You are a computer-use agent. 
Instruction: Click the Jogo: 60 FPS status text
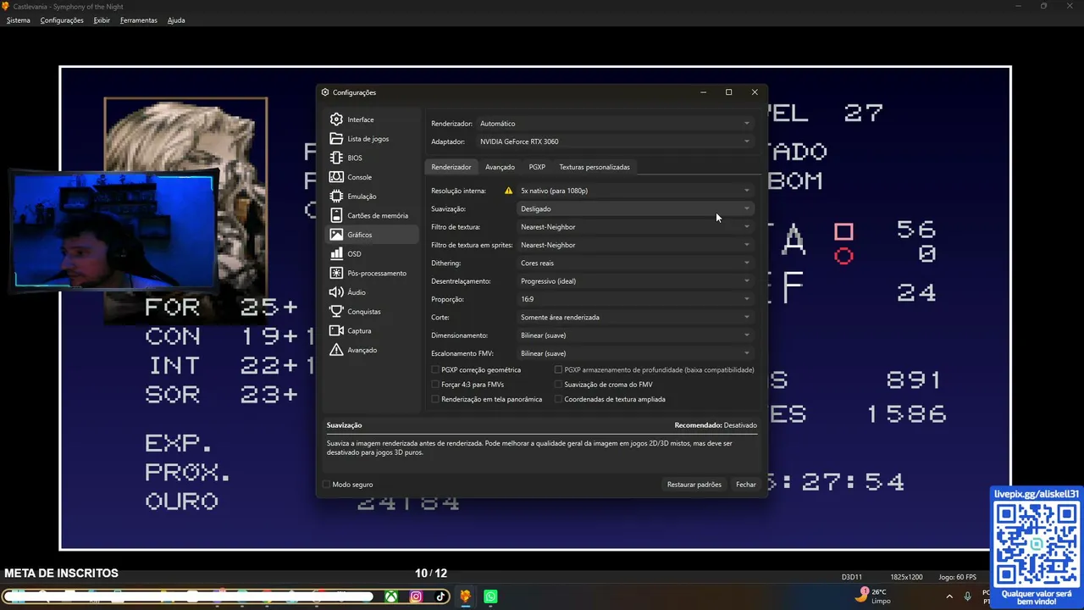(958, 577)
